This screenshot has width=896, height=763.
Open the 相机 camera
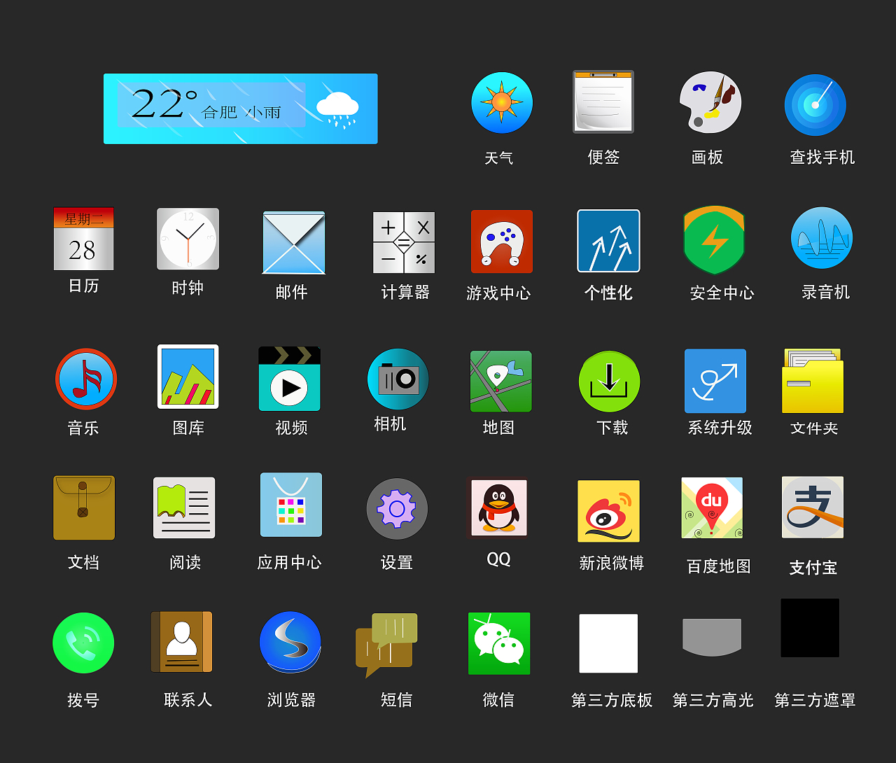click(397, 378)
